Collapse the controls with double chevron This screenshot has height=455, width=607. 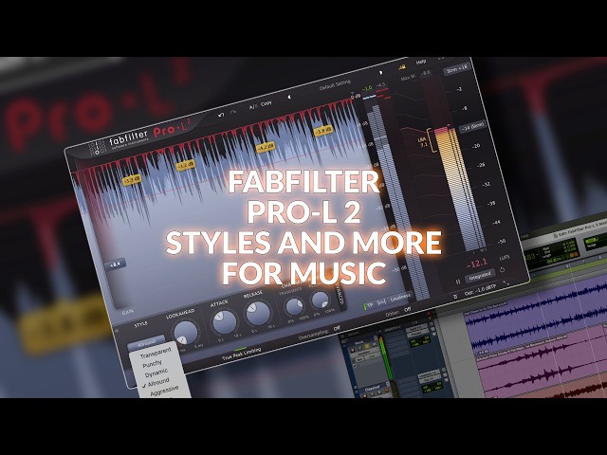117,331
